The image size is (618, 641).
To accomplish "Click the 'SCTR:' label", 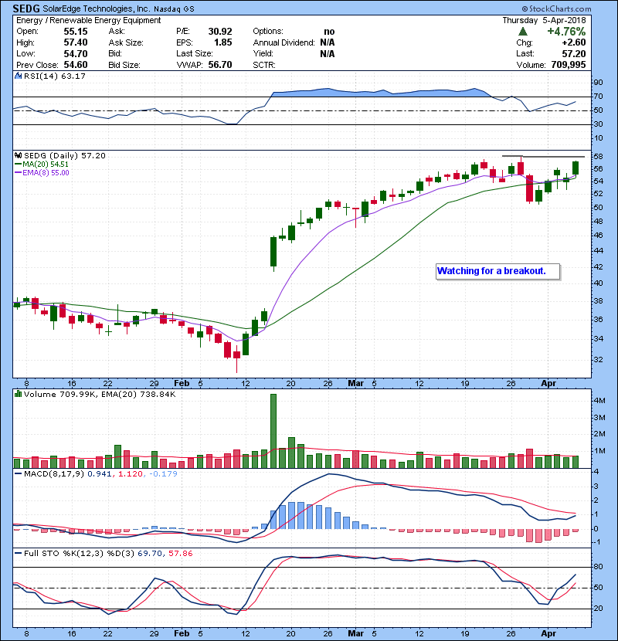I will coord(263,65).
